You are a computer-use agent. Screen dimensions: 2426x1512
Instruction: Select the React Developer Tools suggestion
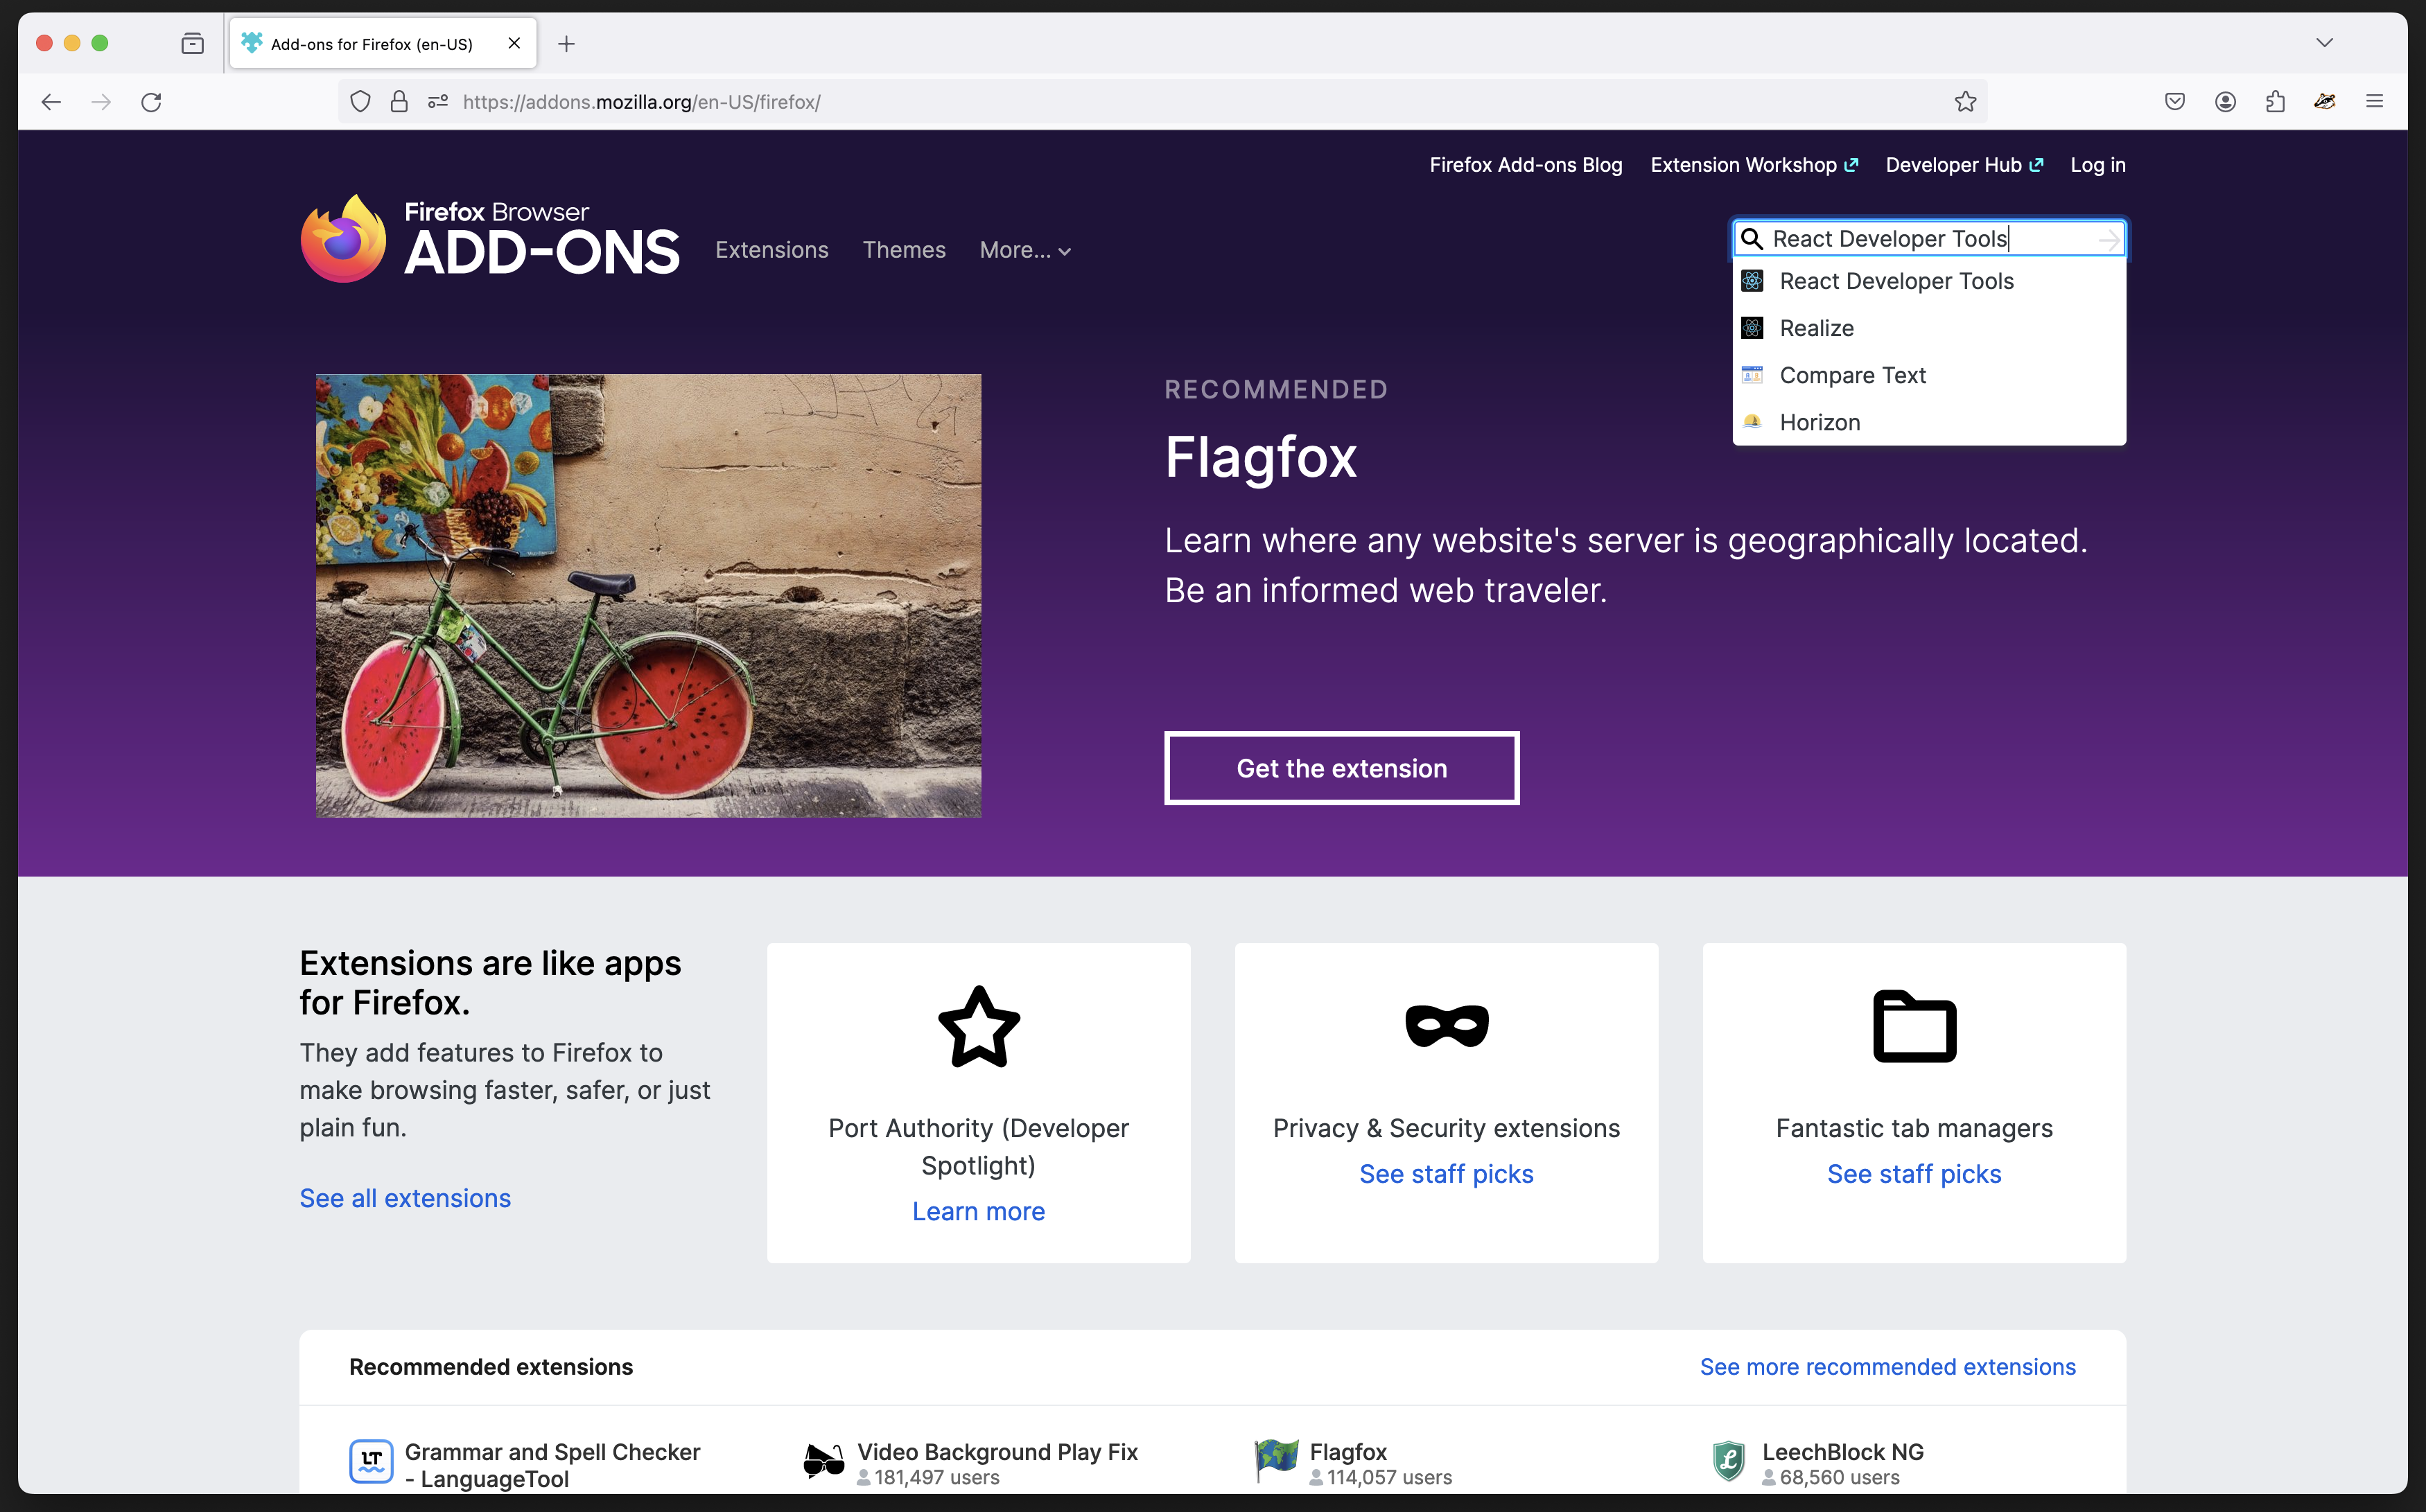click(1929, 281)
